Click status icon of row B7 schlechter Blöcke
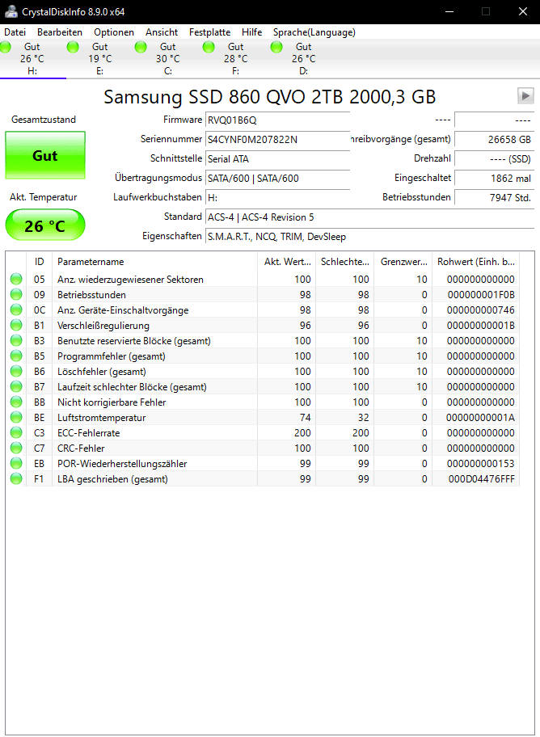 click(16, 387)
